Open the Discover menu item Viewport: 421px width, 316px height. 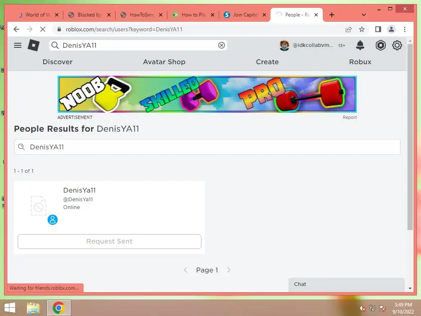click(58, 62)
